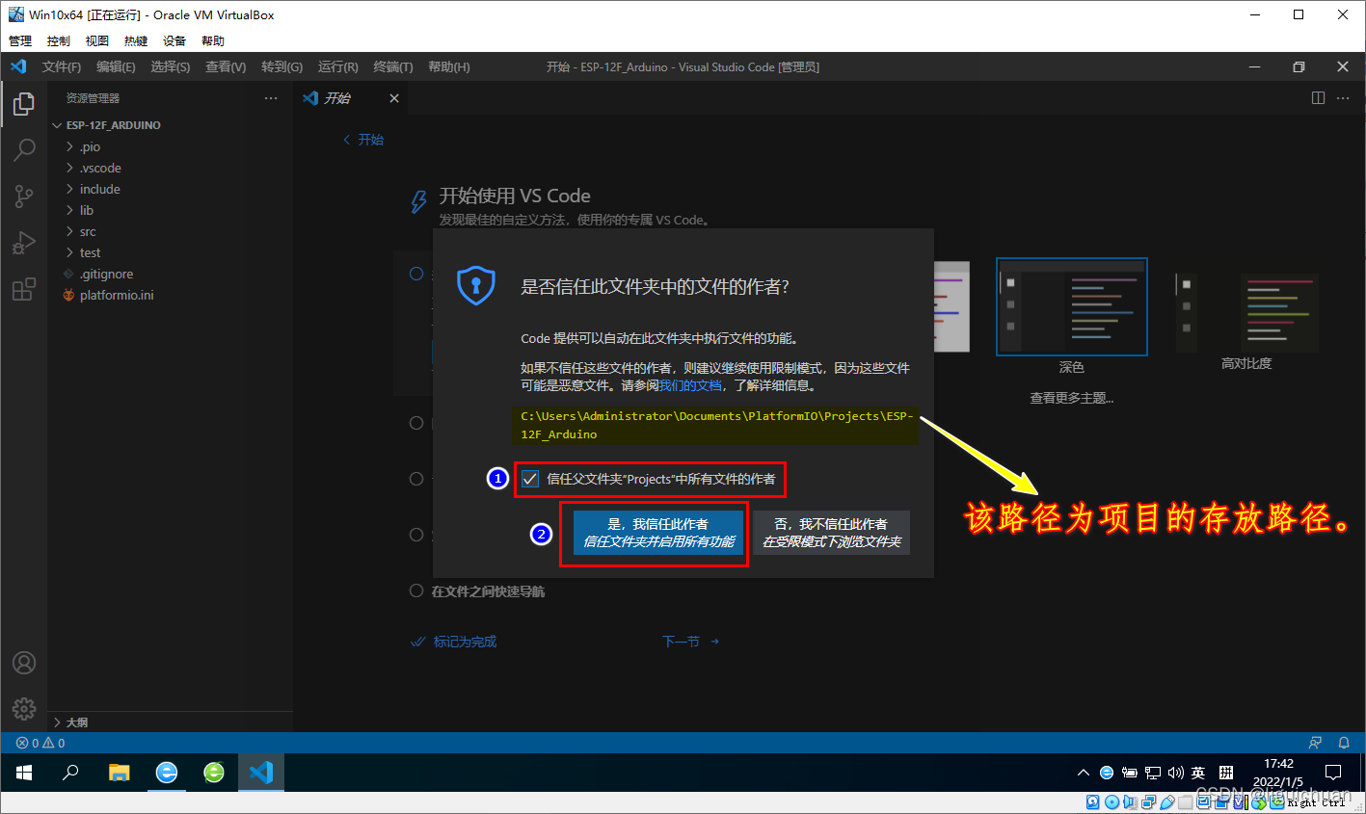Open the Explorer view in the activity bar
The image size is (1366, 814).
pyautogui.click(x=24, y=103)
